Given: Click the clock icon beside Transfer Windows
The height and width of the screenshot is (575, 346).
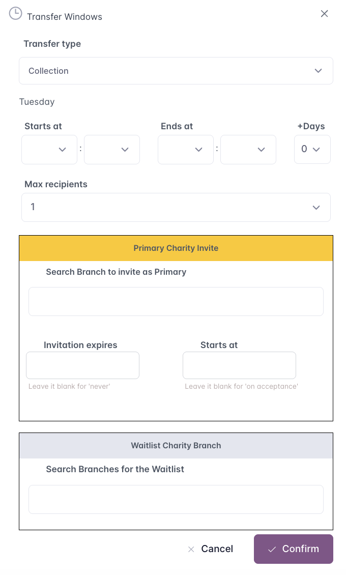Looking at the screenshot, I should 16,14.
